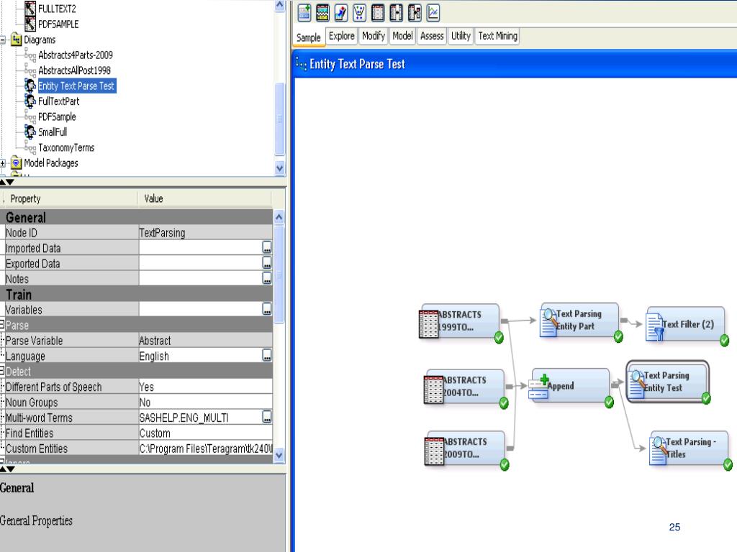Viewport: 737px width, 552px height.
Task: Click the project tree scrollbar thumb
Action: [x=280, y=119]
